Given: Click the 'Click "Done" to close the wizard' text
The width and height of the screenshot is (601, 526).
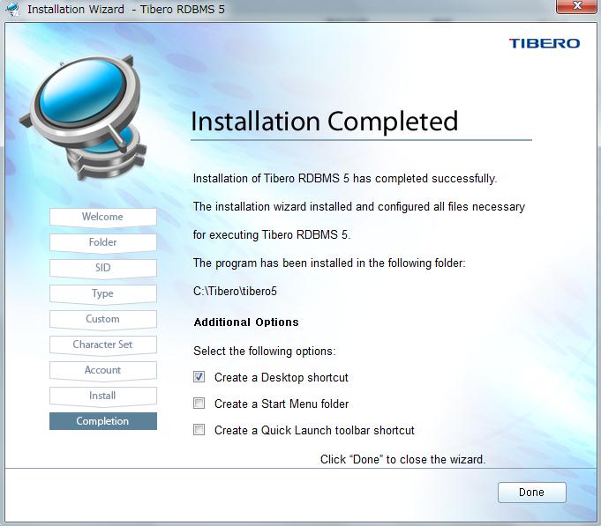Looking at the screenshot, I should [x=402, y=459].
